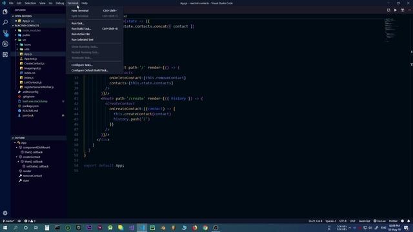Open the Source Control view
Viewport: 413px width, 232px height.
pos(5,33)
